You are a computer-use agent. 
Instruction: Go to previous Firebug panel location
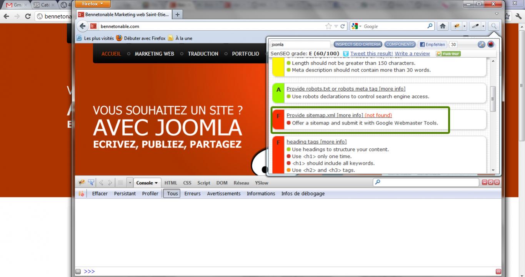[102, 183]
